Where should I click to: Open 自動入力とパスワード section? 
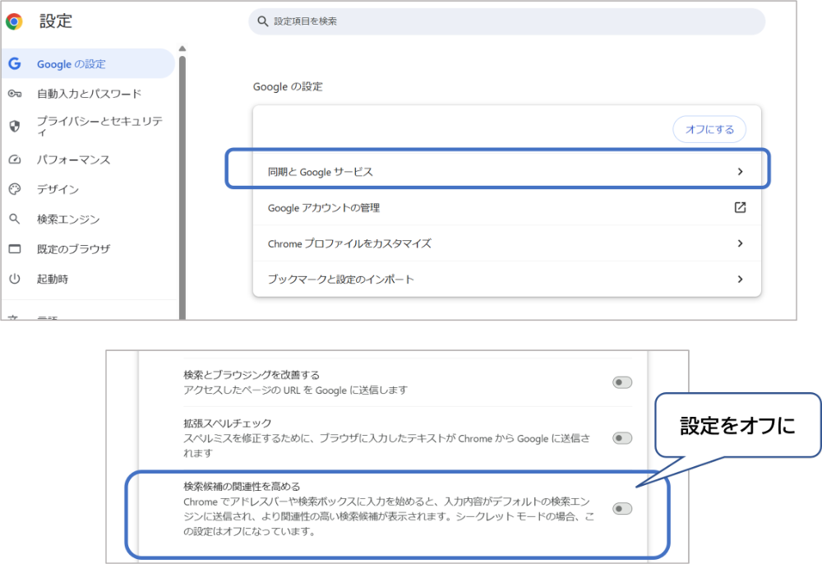click(x=89, y=93)
